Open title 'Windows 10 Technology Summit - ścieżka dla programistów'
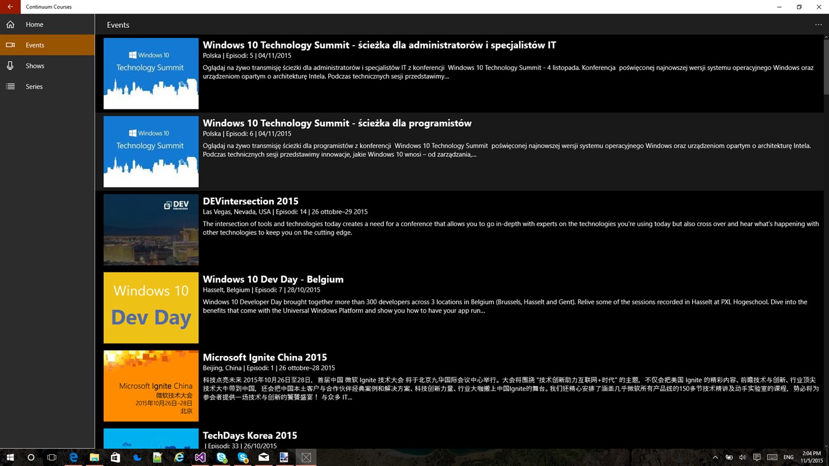Image resolution: width=829 pixels, height=466 pixels. click(x=337, y=123)
